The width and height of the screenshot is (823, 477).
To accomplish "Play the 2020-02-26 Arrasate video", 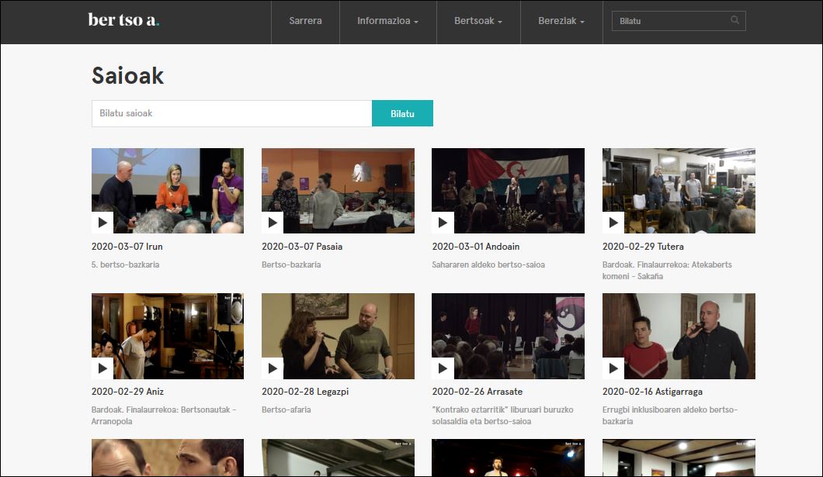I will pyautogui.click(x=443, y=368).
